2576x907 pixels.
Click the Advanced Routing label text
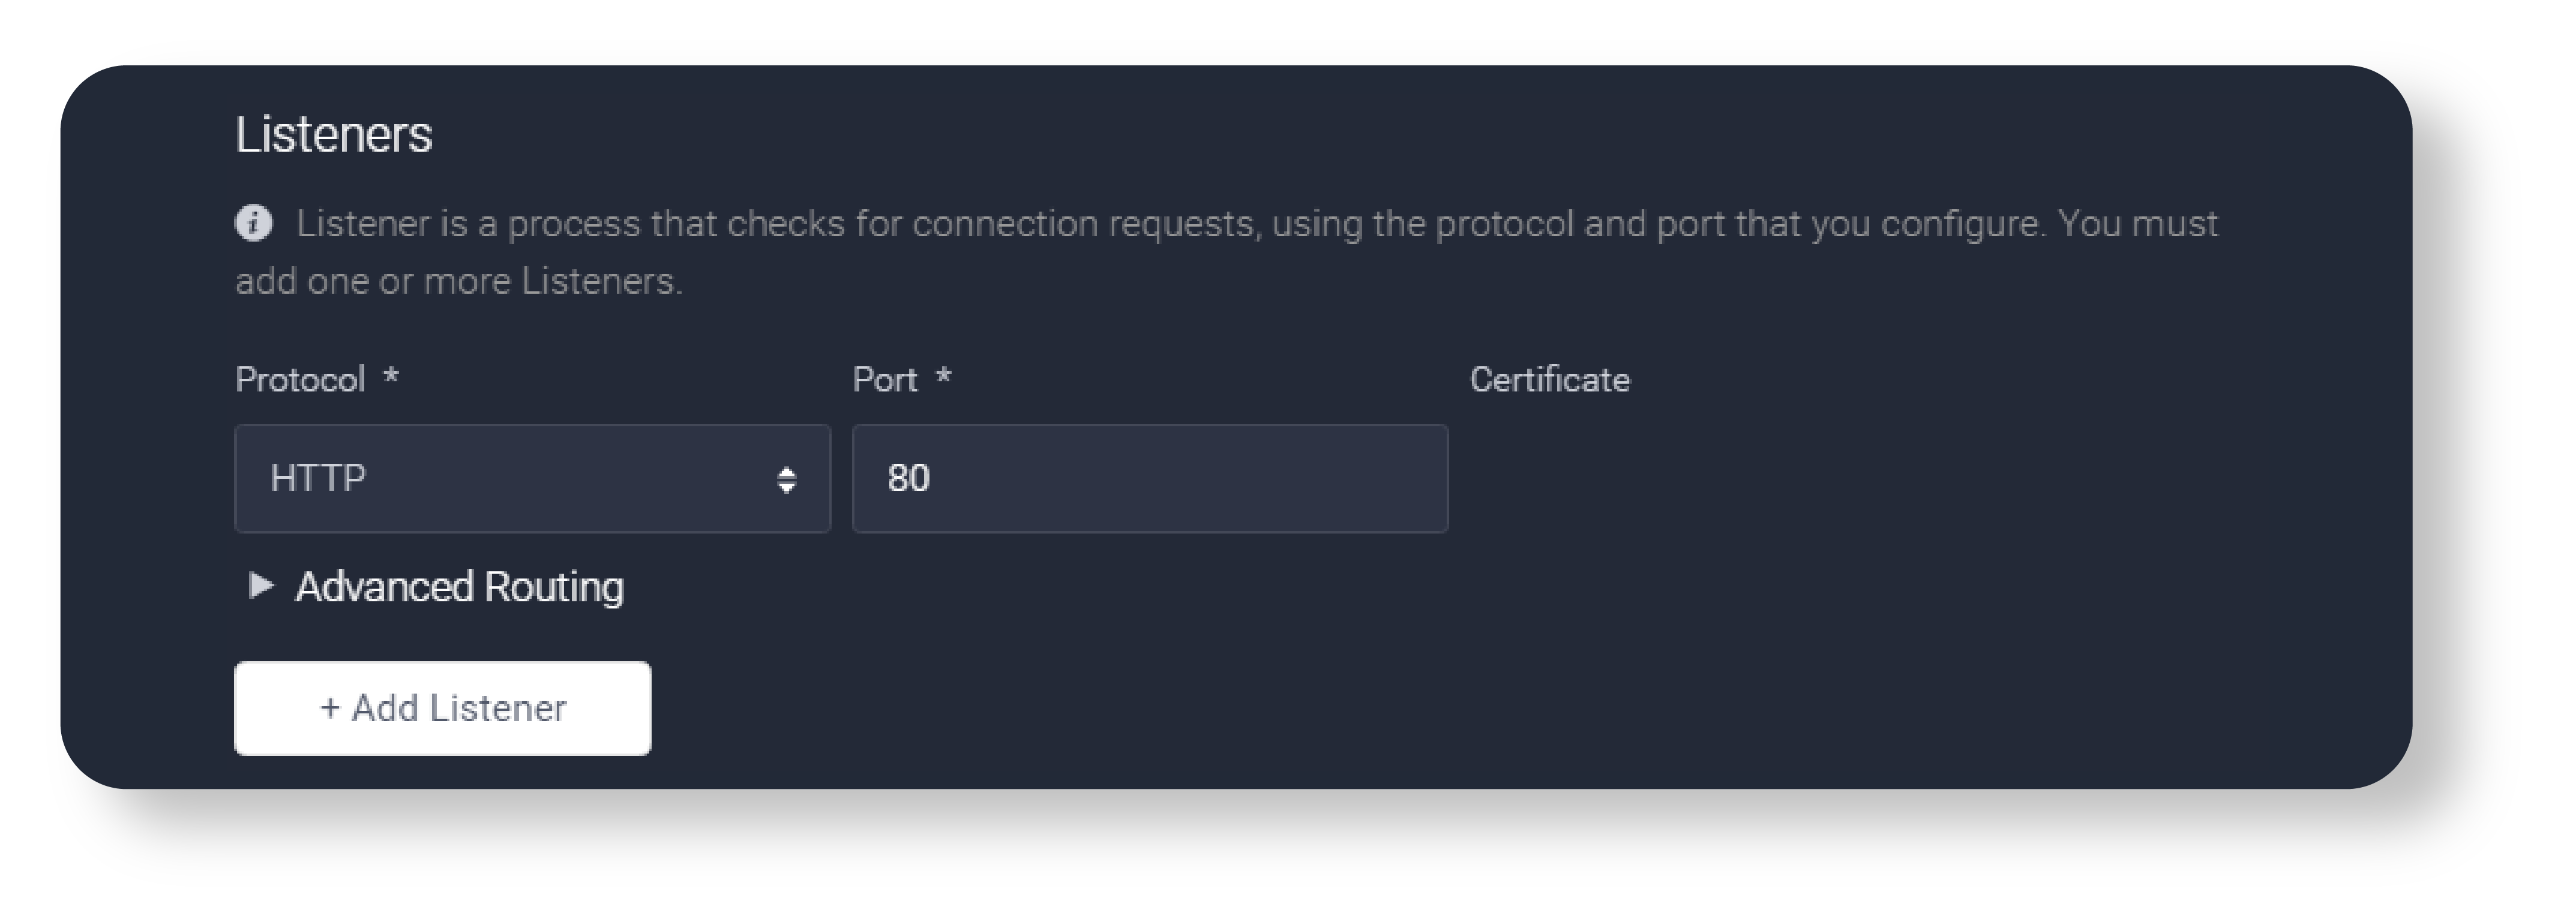coord(459,586)
